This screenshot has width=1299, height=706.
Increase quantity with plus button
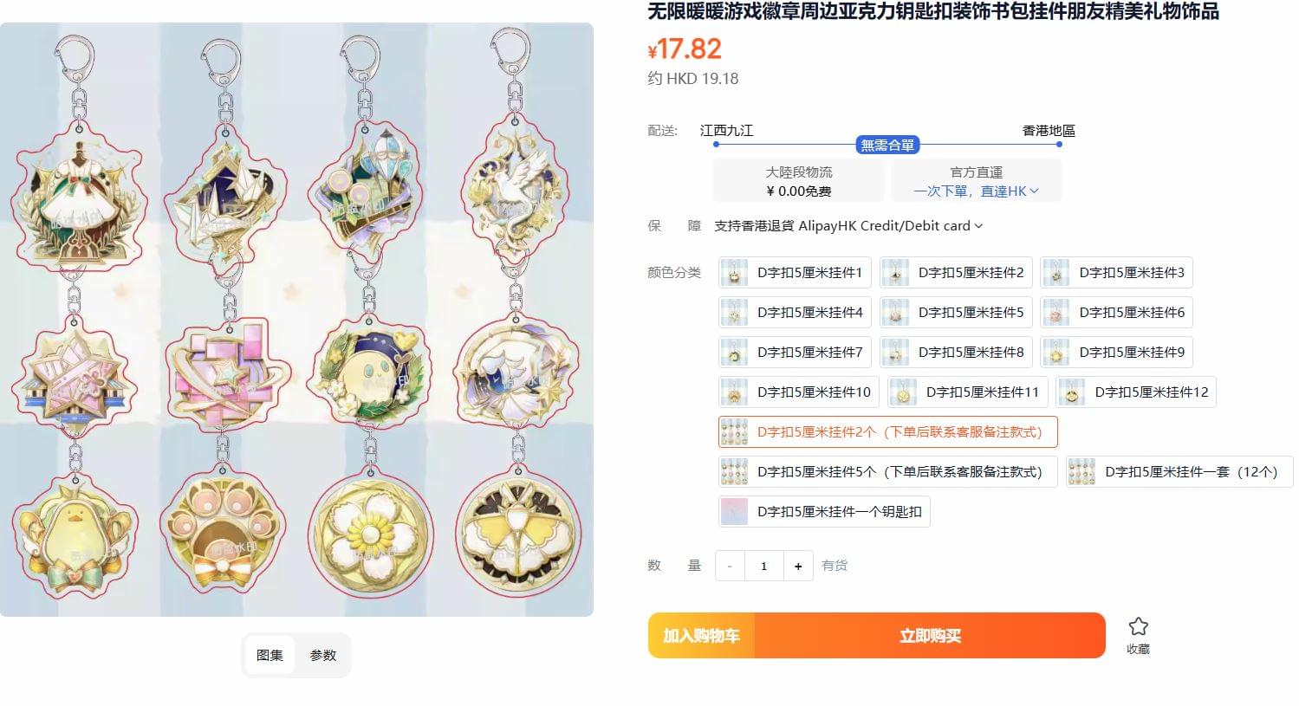[x=798, y=566]
